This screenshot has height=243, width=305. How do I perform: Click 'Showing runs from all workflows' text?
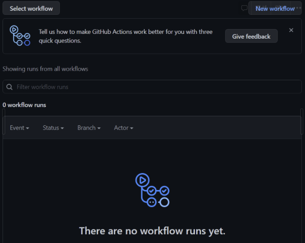[45, 69]
